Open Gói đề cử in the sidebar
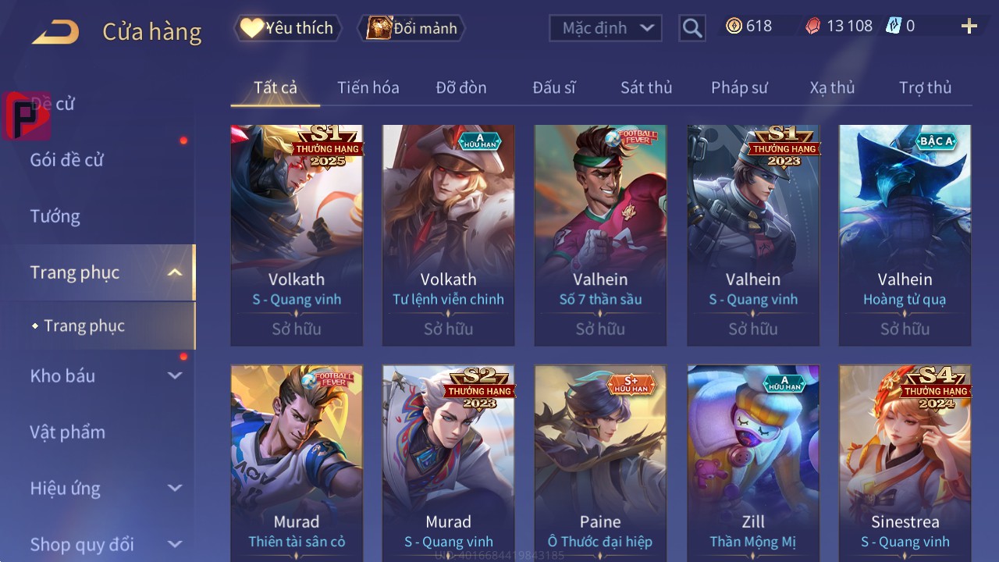 (67, 160)
